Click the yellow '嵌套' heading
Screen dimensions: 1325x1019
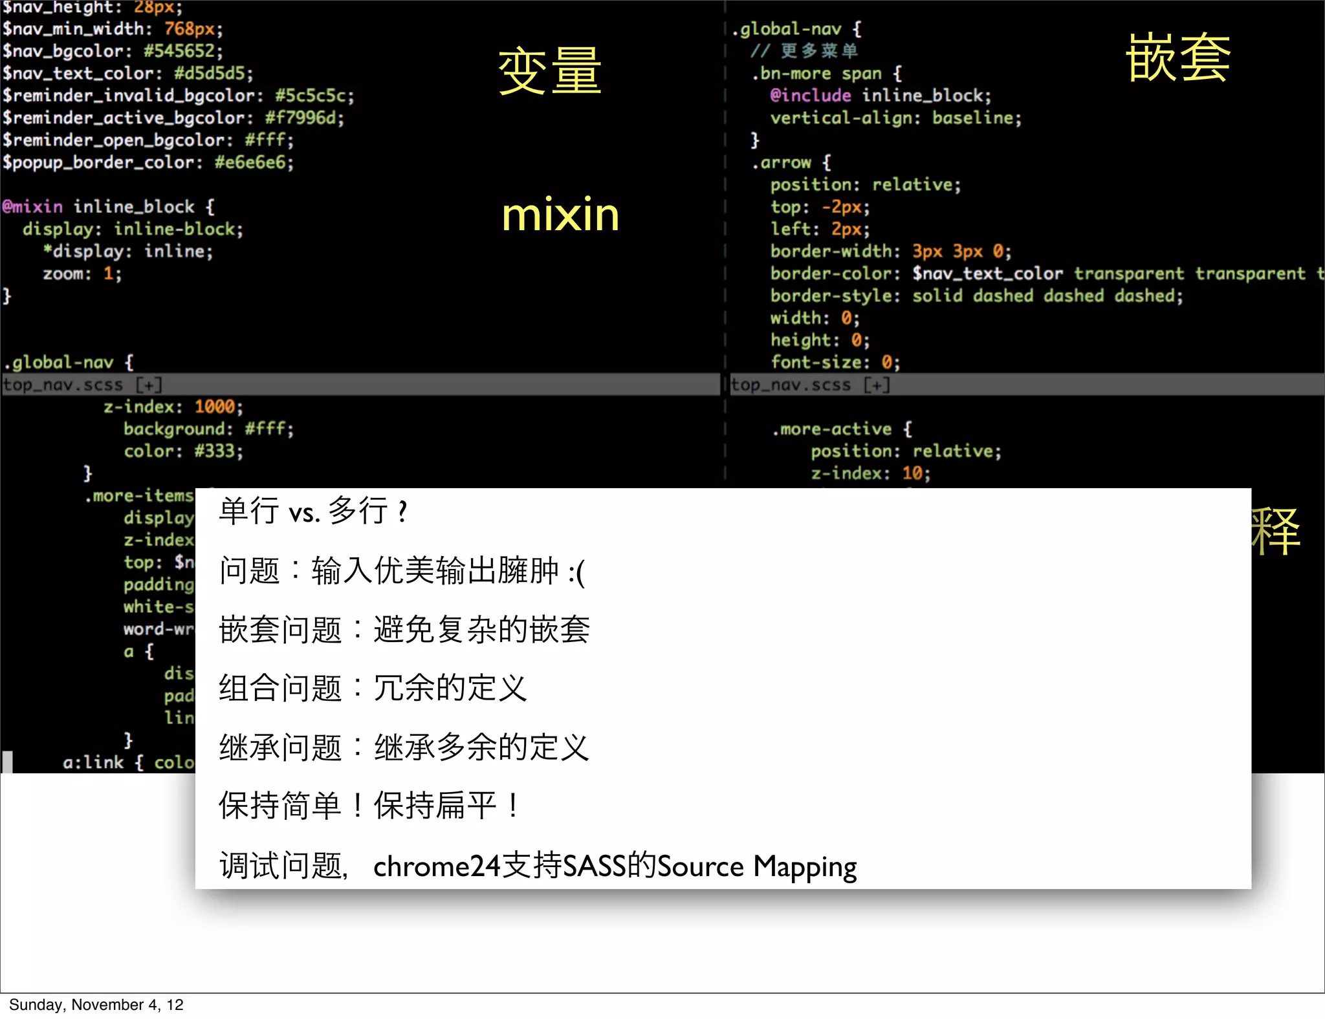click(x=1178, y=58)
